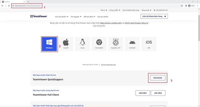The image size is (200, 107).
Task: Open Giá sản phẩm menu item
Action: click(103, 17)
